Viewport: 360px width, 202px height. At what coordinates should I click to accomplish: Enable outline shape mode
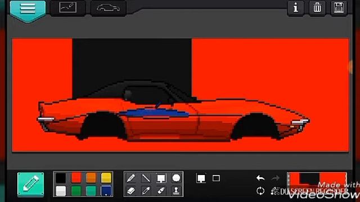point(216,178)
